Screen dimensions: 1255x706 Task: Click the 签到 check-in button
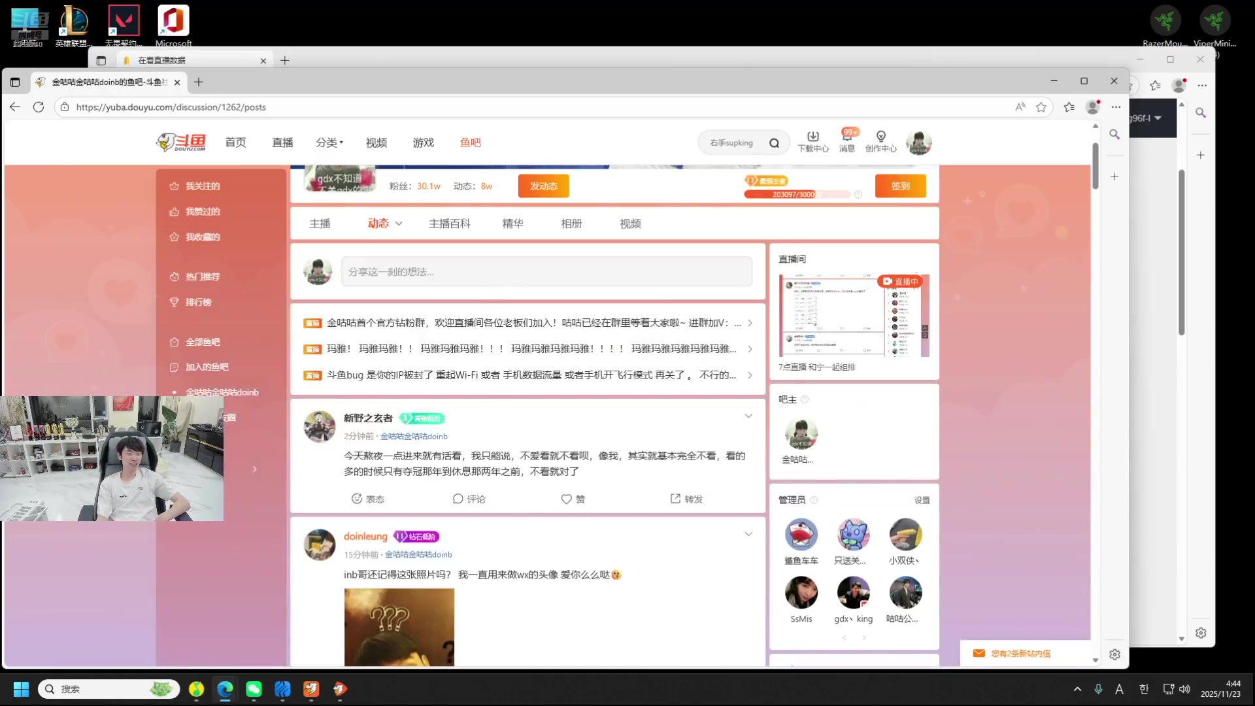[x=901, y=186]
